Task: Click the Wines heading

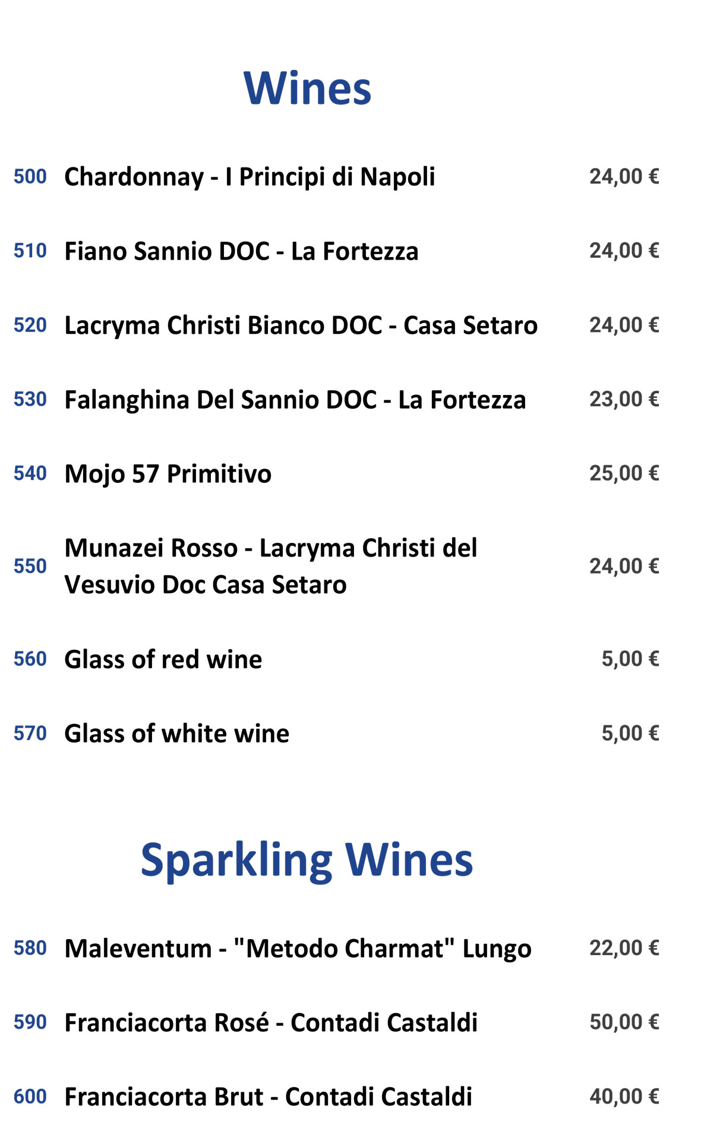Action: [x=307, y=88]
